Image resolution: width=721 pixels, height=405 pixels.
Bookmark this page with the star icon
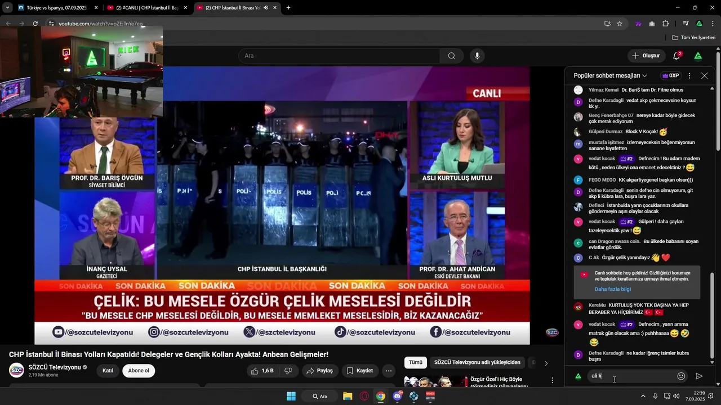tap(620, 24)
